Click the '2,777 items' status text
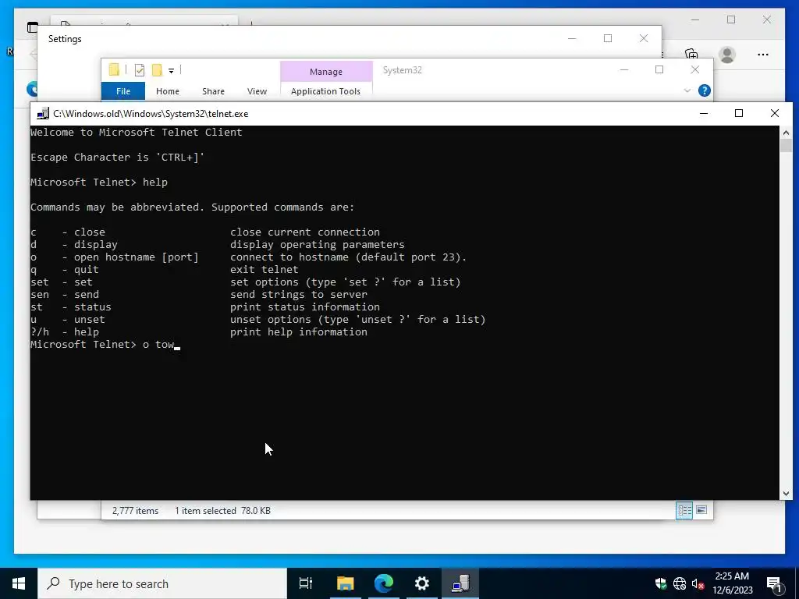Image resolution: width=799 pixels, height=599 pixels. 135,510
